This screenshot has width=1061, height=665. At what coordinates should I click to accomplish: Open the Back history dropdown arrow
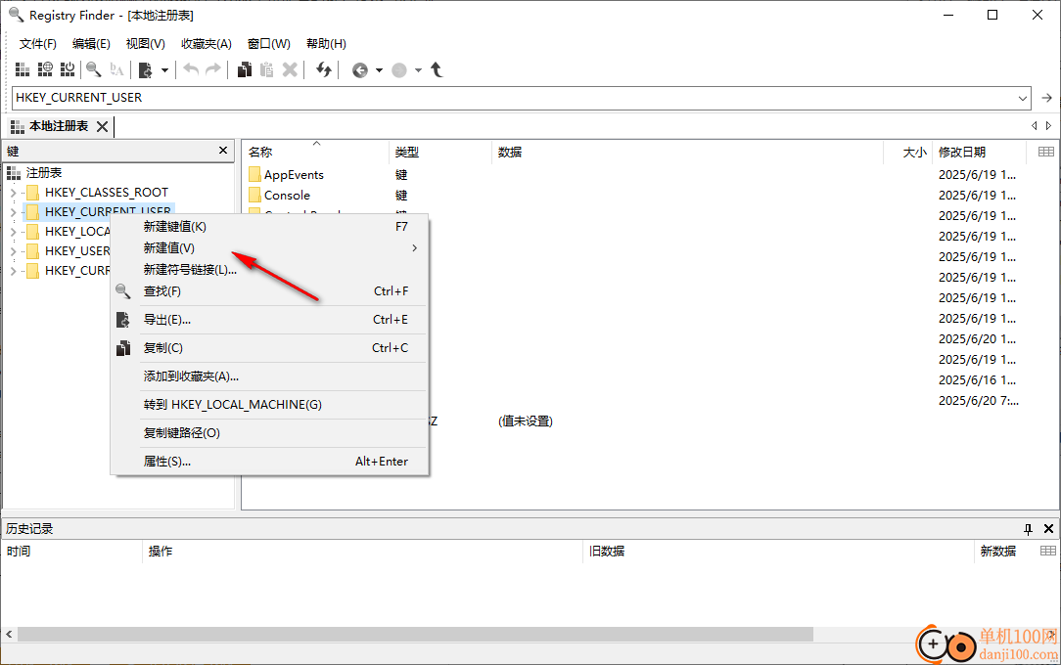[379, 70]
